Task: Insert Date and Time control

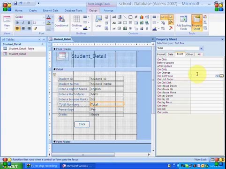Action: click(x=106, y=28)
